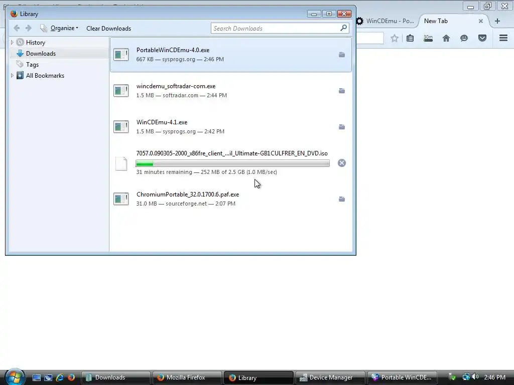This screenshot has height=385, width=514.
Task: Select wincdemu_softradar-com.exe file name
Action: 176,86
